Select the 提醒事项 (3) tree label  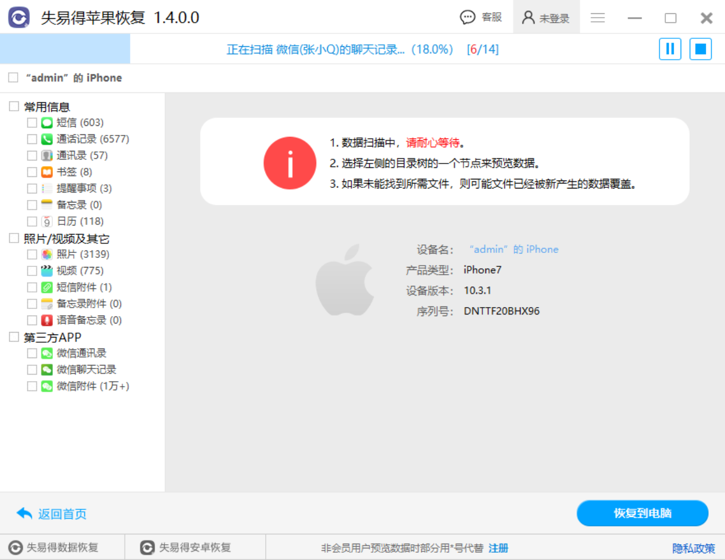pos(84,188)
